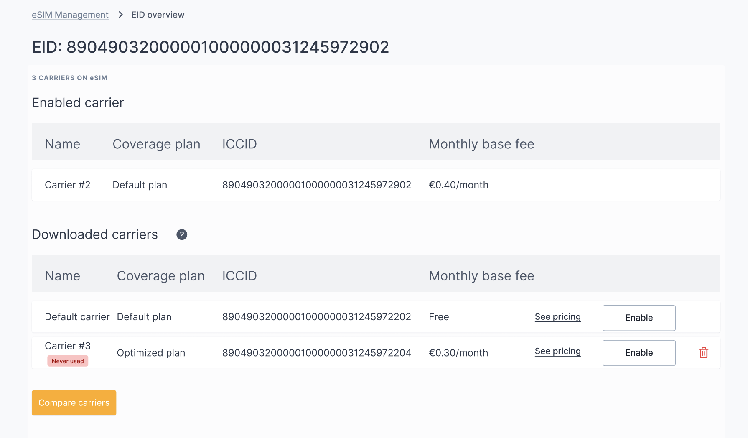This screenshot has height=438, width=748.
Task: Enable Carrier #3 with Optimized plan
Action: [x=639, y=353]
